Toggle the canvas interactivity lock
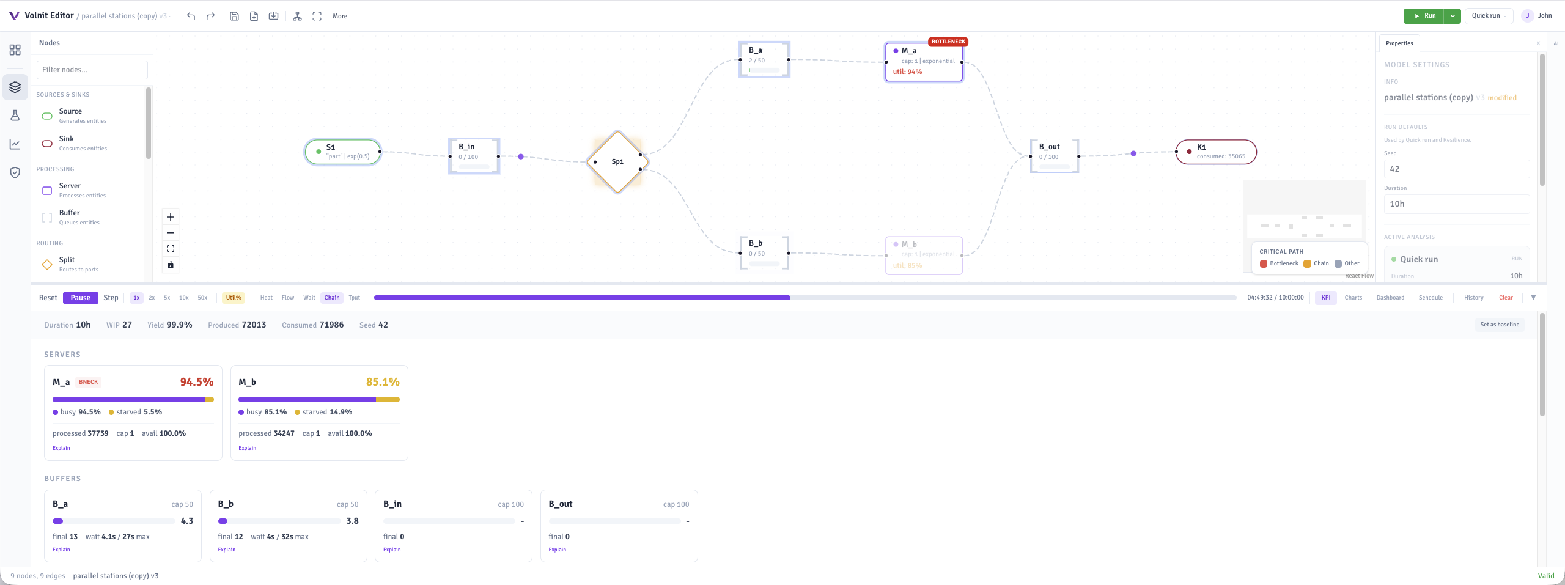This screenshot has height=585, width=1565. (x=171, y=265)
